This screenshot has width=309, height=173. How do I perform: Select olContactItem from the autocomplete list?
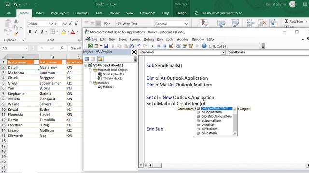tap(211, 112)
